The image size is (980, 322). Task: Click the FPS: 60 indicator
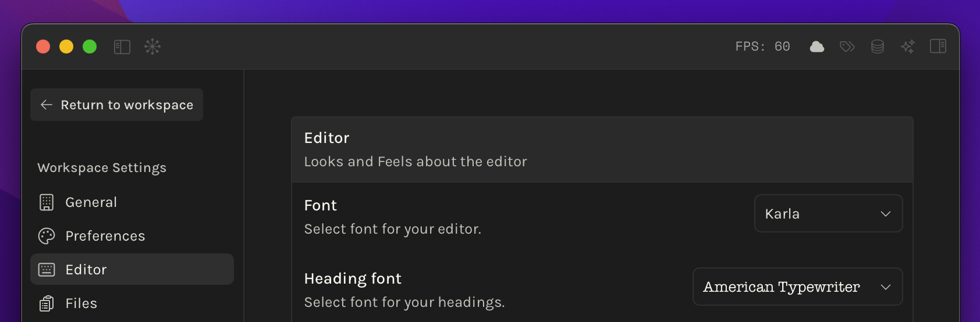(x=762, y=46)
